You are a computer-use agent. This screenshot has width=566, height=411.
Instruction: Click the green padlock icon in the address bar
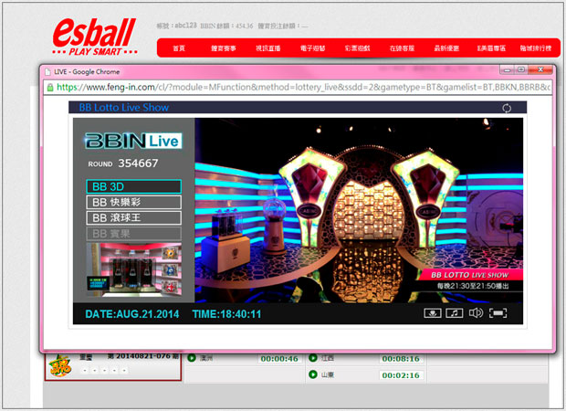(50, 87)
